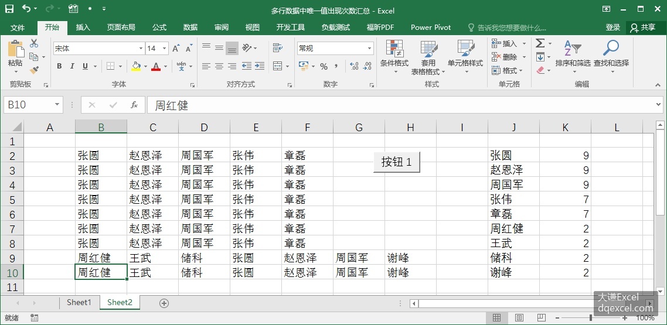Image resolution: width=667 pixels, height=325 pixels.
Task: Click the Increase Indent icon
Action: click(260, 66)
